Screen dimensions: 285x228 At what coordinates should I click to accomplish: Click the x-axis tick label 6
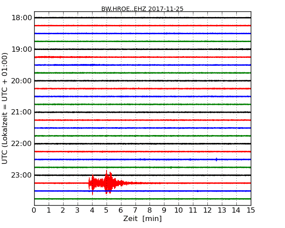pos(121,210)
